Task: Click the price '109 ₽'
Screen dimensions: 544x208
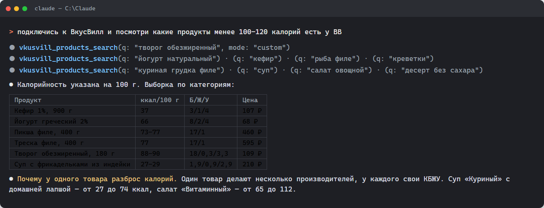Action: (252, 154)
